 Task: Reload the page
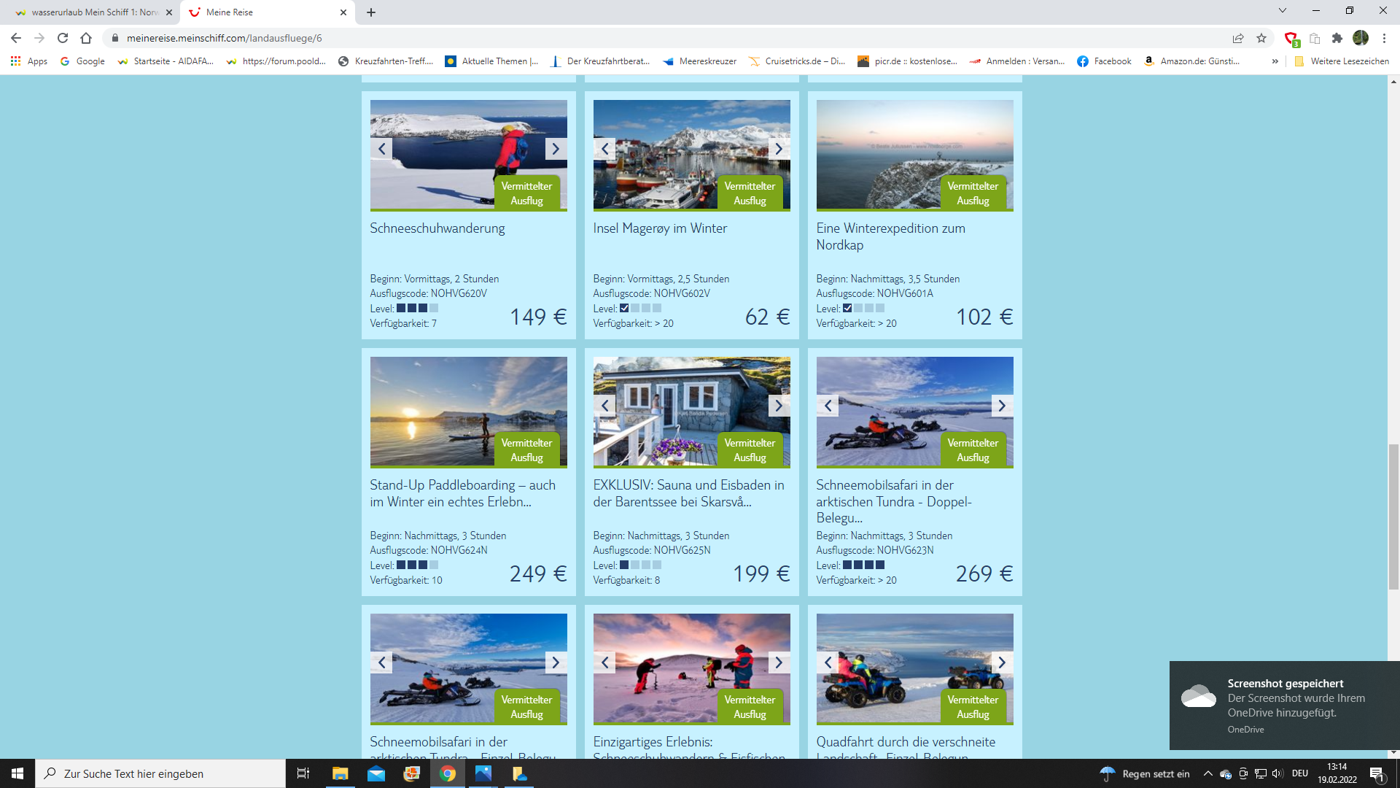[x=63, y=38]
